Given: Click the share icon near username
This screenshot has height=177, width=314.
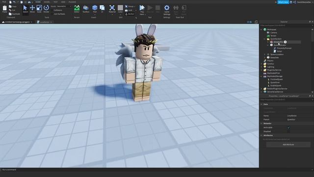Looking at the screenshot, I should 294,2.
